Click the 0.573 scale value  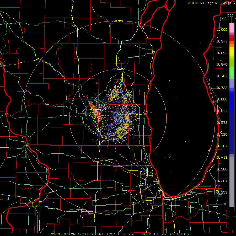pos(222,123)
